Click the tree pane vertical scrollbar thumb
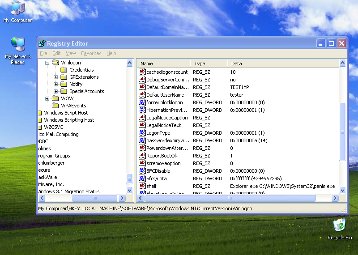The height and width of the screenshot is (255, 358). coord(129,179)
